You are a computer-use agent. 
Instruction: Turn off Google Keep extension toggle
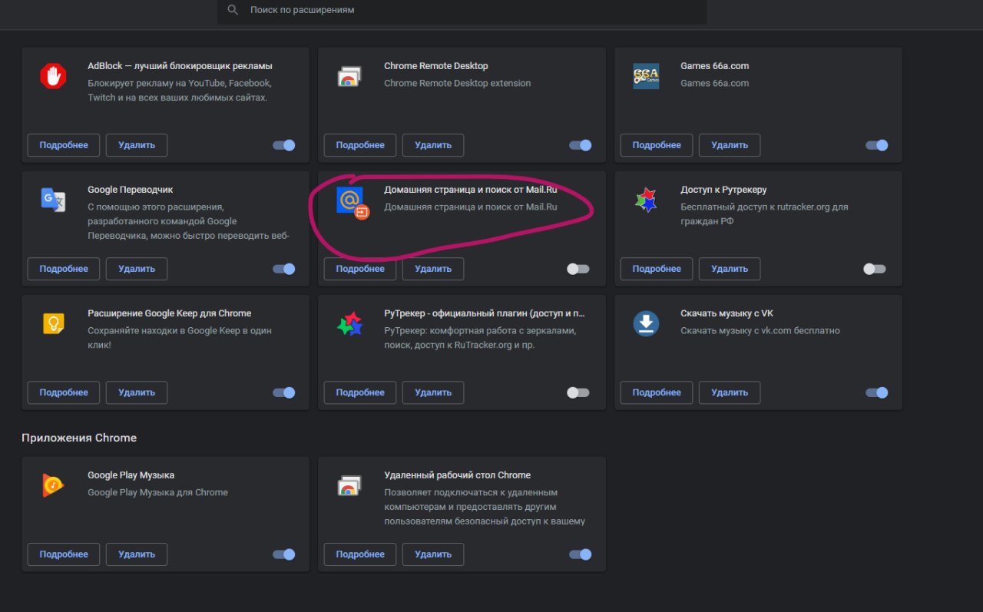tap(284, 392)
